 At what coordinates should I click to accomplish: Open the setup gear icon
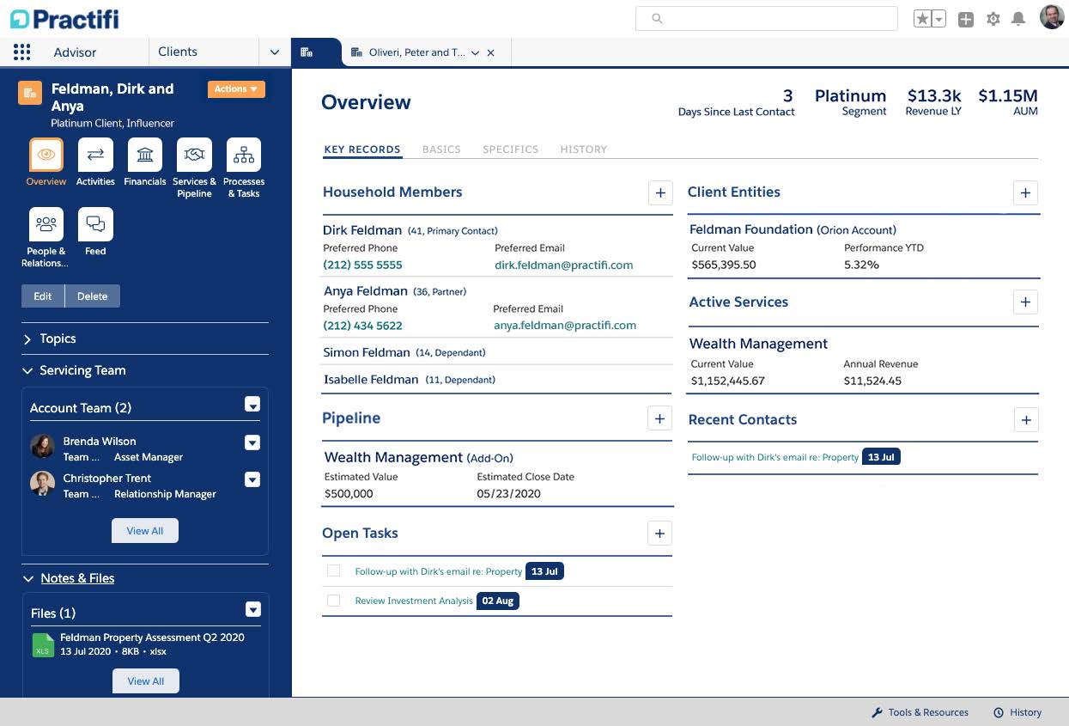(993, 19)
